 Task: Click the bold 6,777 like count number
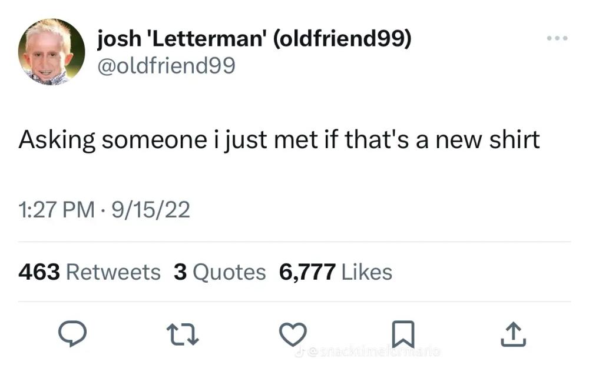(307, 273)
